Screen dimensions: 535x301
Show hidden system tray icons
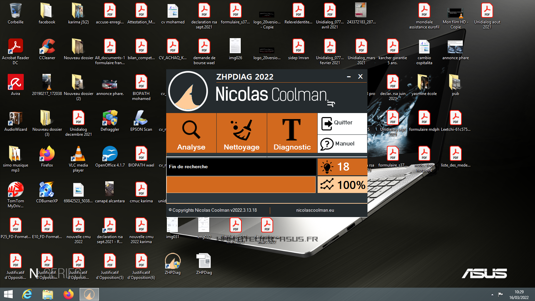pos(492,295)
